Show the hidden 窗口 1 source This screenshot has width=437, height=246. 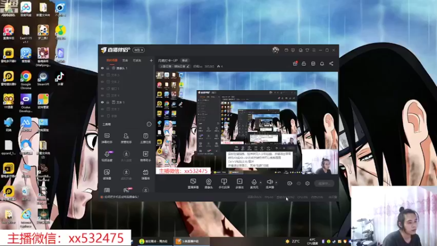102,89
